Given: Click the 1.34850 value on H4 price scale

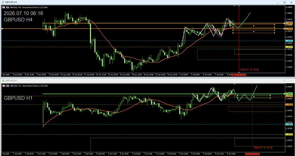Looking at the screenshot, I should [289, 7].
